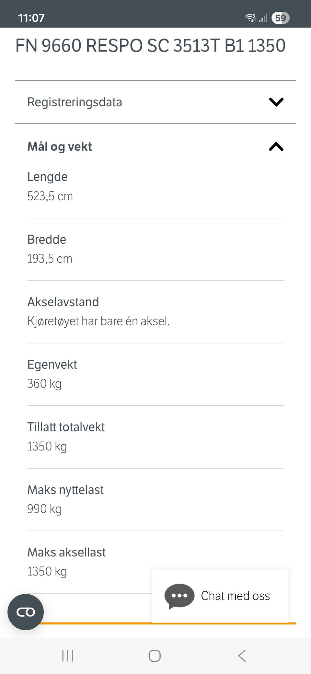Tap the 11:07 clock in status bar
This screenshot has width=311, height=674.
pyautogui.click(x=31, y=18)
